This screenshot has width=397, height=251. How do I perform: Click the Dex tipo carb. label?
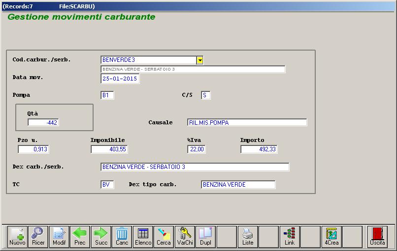[153, 184]
